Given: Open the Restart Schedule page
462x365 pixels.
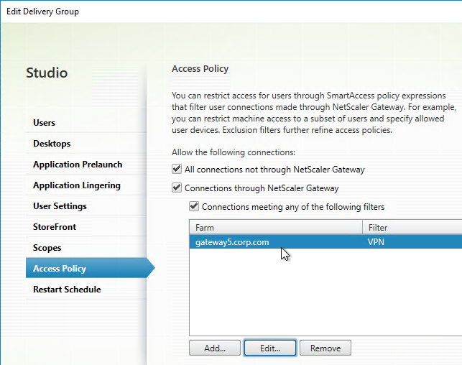Looking at the screenshot, I should pos(86,290).
